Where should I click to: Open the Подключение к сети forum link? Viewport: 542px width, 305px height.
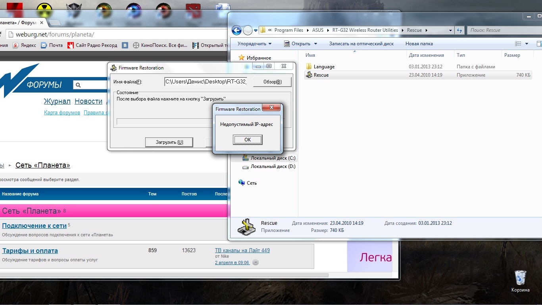[x=34, y=226]
